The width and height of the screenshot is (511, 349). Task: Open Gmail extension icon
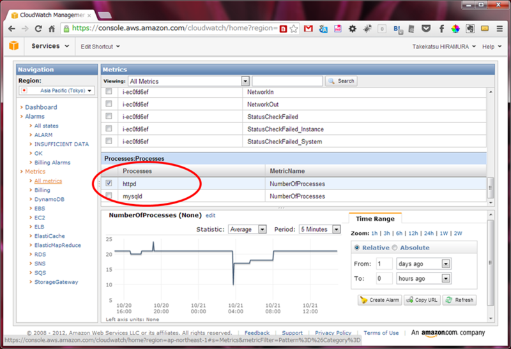pyautogui.click(x=309, y=29)
